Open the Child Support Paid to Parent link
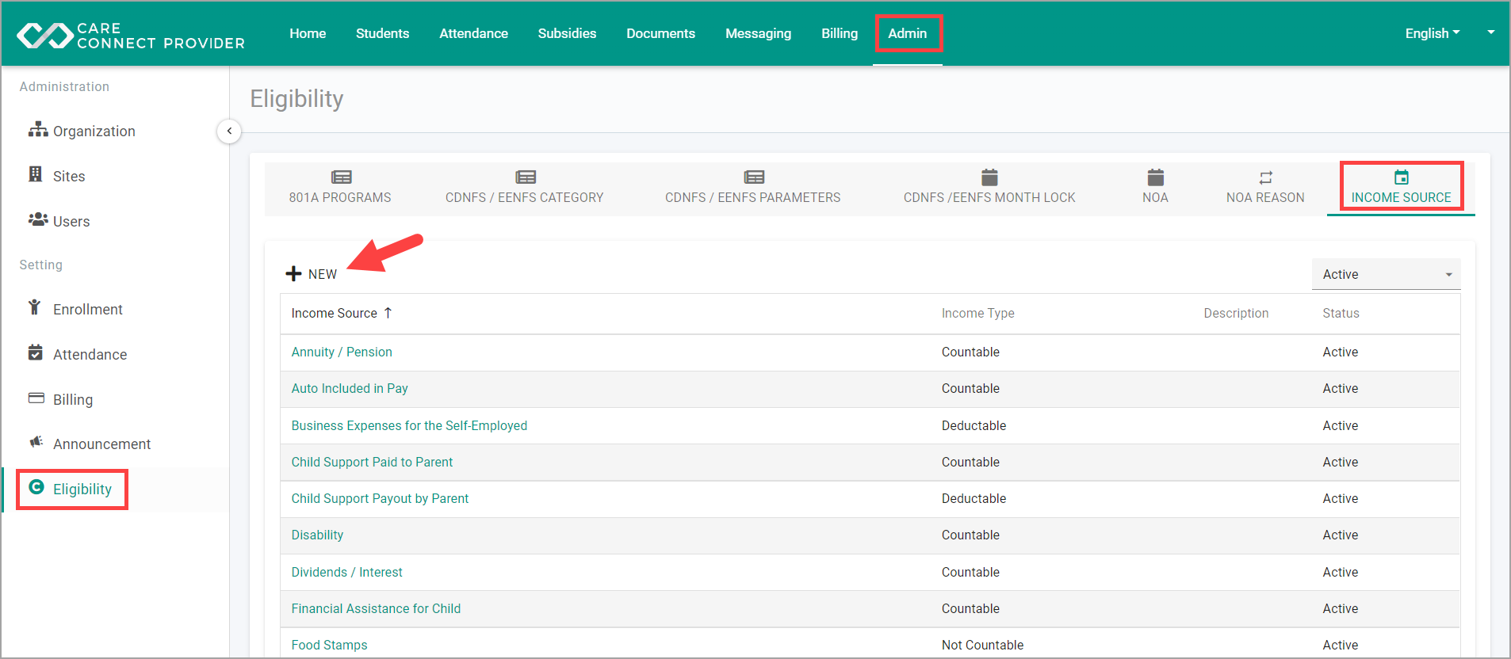 pos(372,462)
